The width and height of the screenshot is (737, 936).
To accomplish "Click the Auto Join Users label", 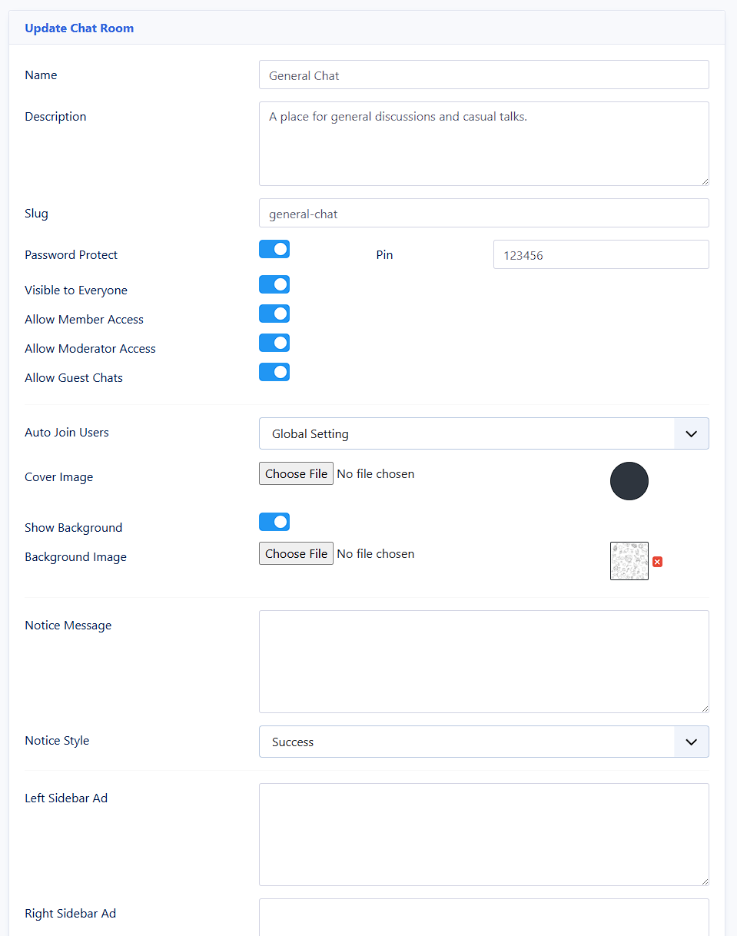I will [x=67, y=432].
